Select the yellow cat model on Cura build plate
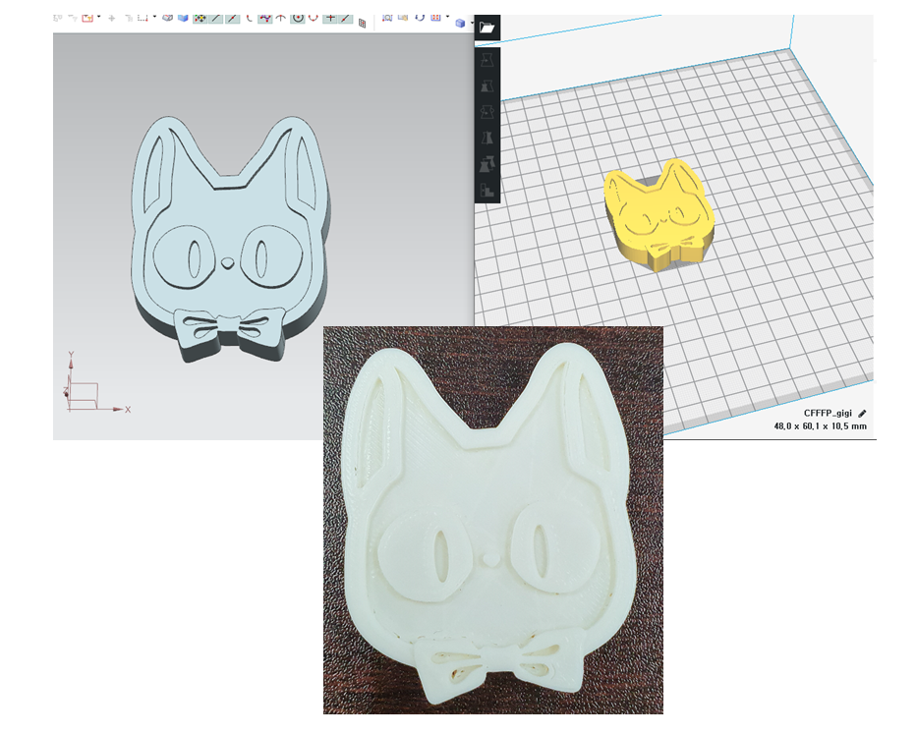This screenshot has height=735, width=916. point(658,214)
